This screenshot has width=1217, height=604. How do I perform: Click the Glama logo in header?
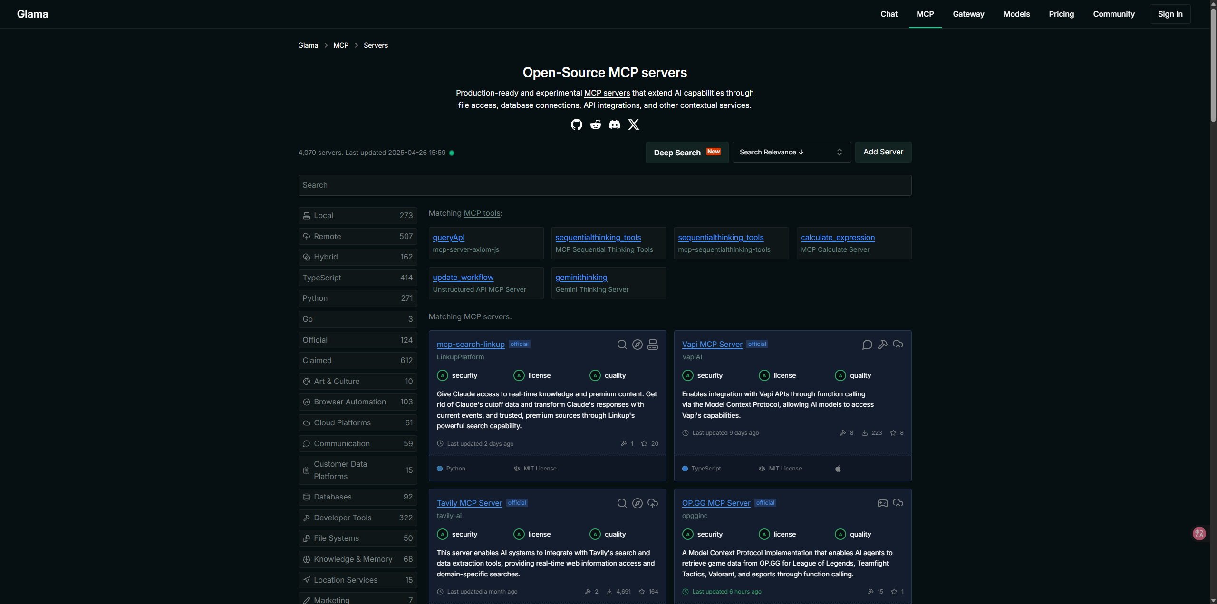(x=32, y=14)
